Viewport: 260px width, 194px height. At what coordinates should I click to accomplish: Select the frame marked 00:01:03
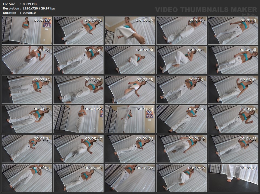point(182,31)
